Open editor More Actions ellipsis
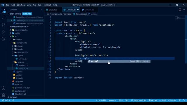 (183, 10)
